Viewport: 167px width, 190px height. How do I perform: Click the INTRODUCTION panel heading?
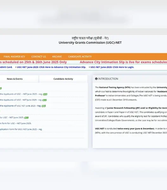point(108,79)
